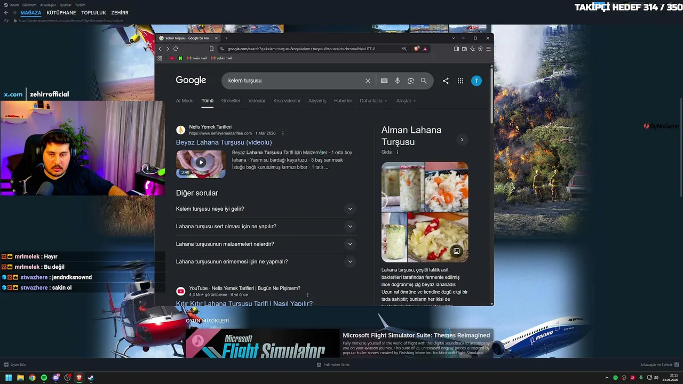Reload the Google search page
This screenshot has width=683, height=384.
tap(176, 49)
